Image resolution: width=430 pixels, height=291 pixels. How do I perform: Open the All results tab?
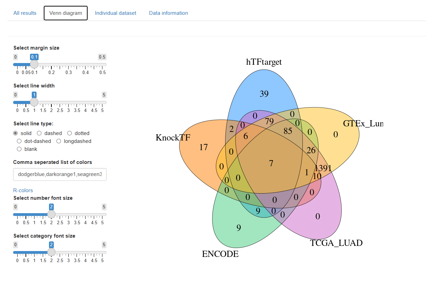click(x=25, y=13)
